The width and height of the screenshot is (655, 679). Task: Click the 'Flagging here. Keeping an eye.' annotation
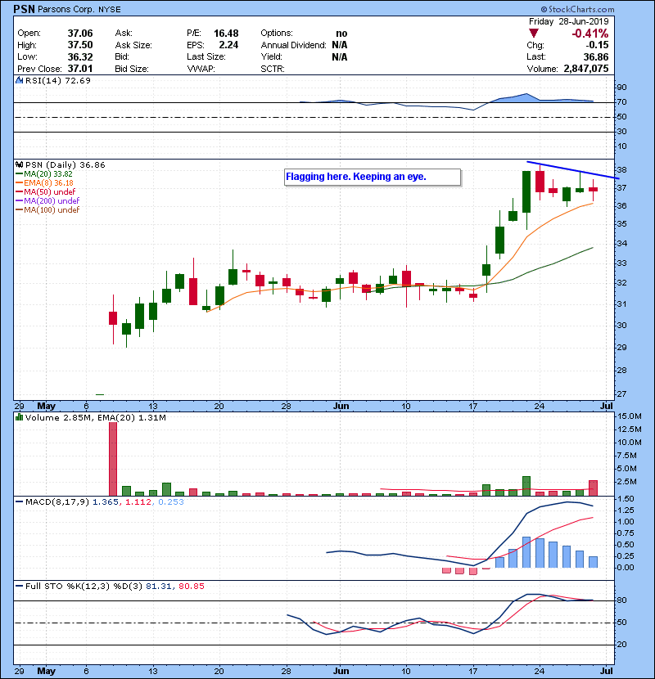(x=373, y=177)
